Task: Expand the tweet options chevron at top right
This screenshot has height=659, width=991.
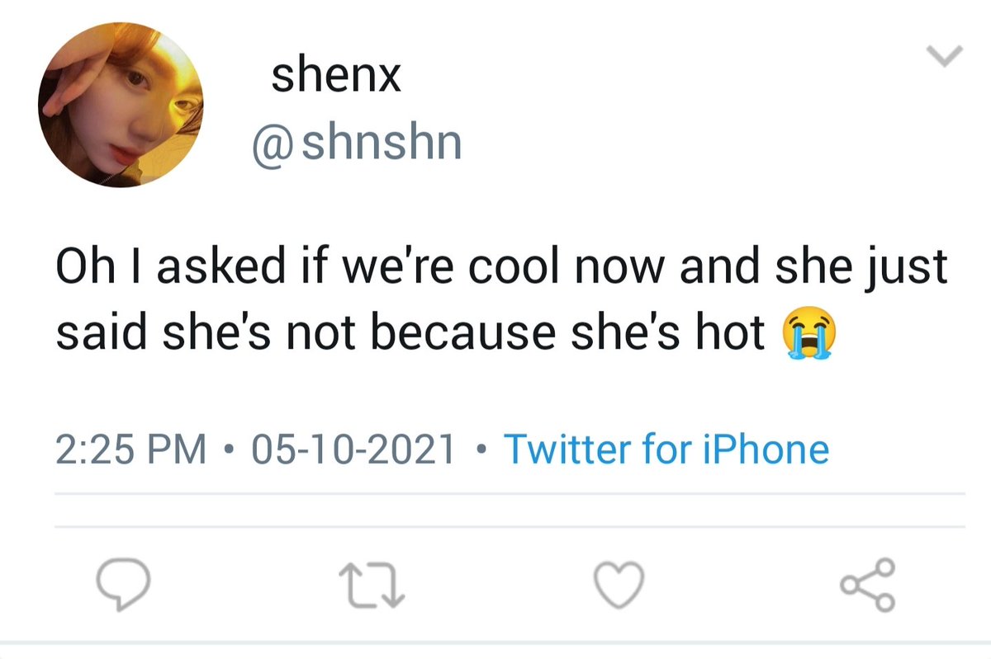Action: 945,57
